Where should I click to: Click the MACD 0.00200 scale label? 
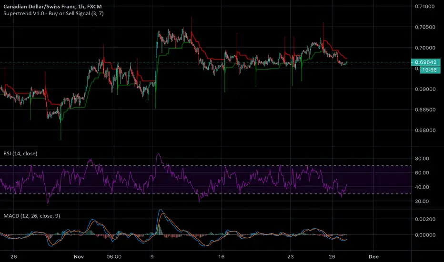tap(425, 219)
